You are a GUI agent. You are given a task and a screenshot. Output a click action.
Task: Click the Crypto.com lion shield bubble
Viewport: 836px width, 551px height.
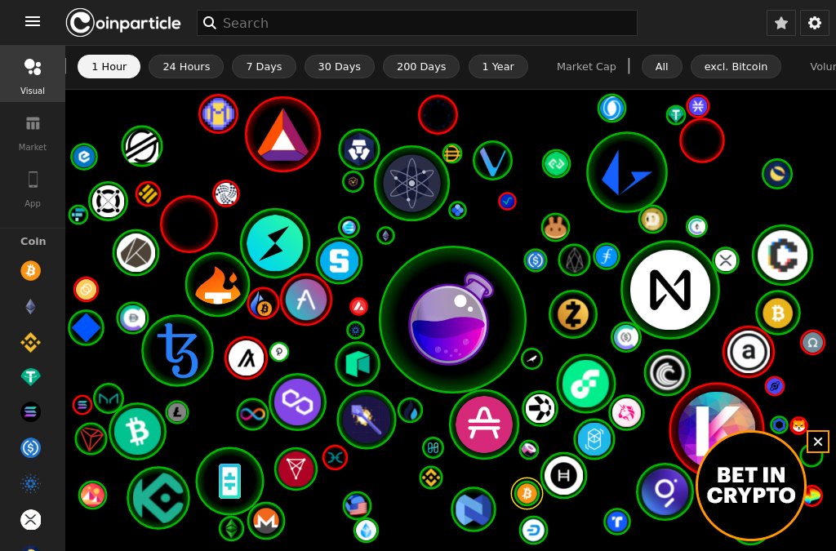(x=359, y=149)
